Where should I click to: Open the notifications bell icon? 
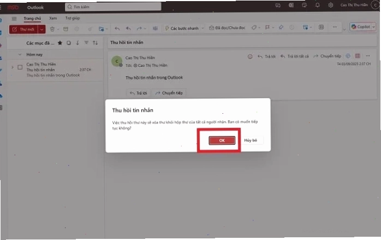[317, 5]
